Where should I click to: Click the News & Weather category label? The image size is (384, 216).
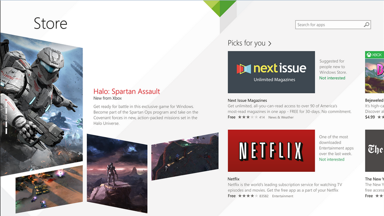tap(281, 118)
